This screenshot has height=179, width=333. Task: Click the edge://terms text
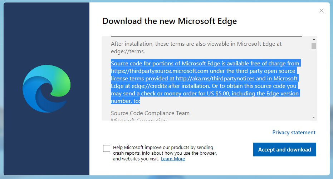point(127,51)
